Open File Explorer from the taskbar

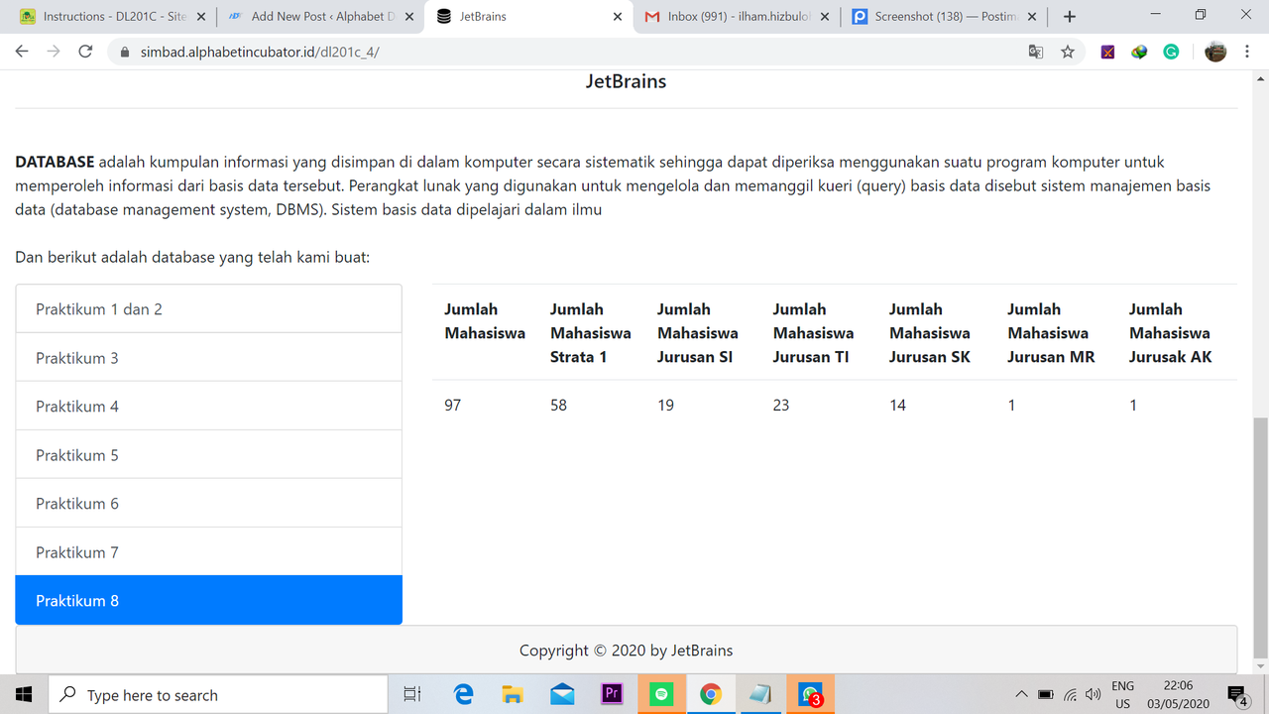coord(513,694)
